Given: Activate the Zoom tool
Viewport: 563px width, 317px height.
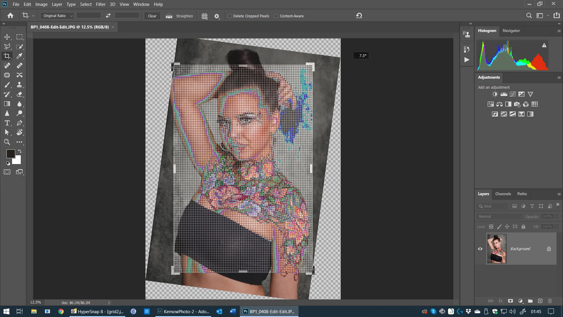Looking at the screenshot, I should [x=7, y=142].
